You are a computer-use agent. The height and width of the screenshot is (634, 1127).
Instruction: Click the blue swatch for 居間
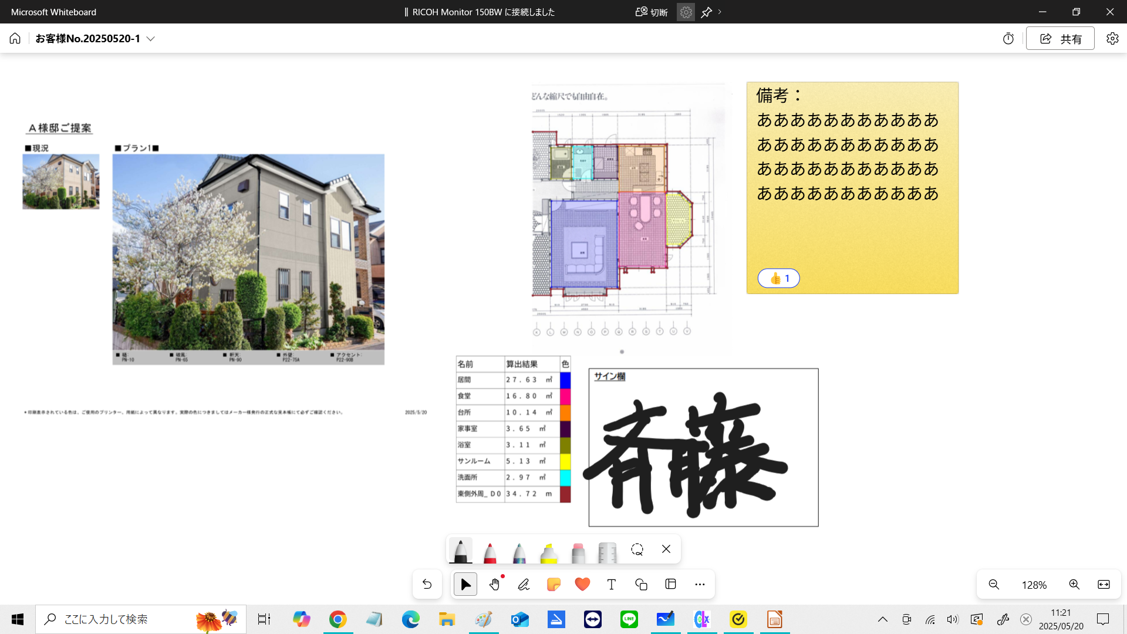[x=565, y=380]
